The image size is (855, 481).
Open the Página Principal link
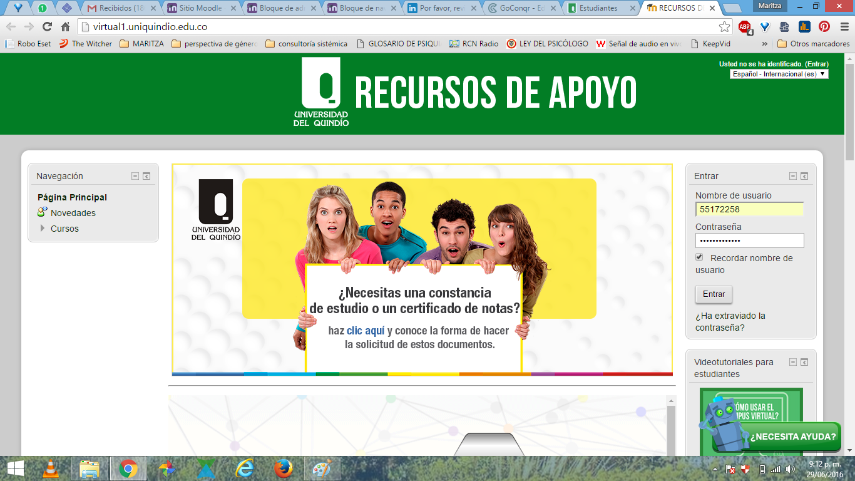coord(72,197)
